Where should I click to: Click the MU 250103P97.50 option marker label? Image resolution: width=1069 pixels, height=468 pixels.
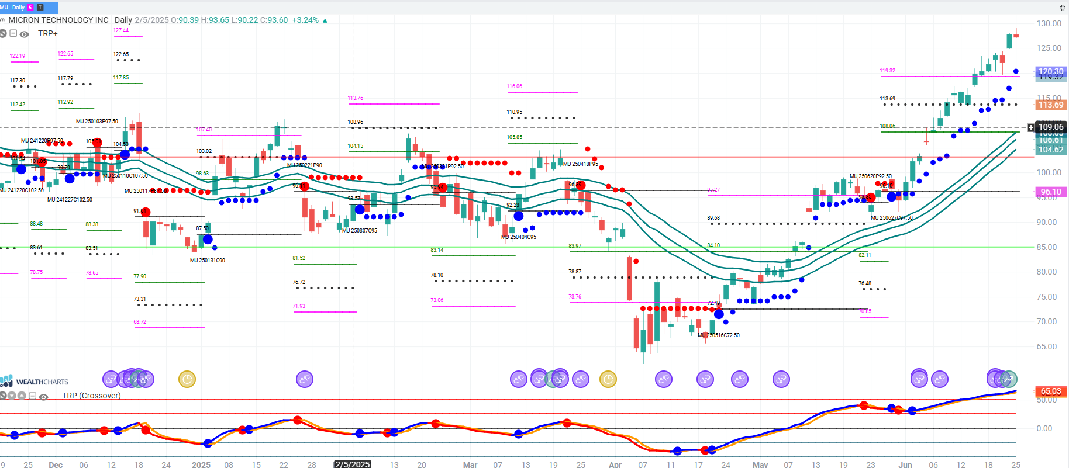97,122
